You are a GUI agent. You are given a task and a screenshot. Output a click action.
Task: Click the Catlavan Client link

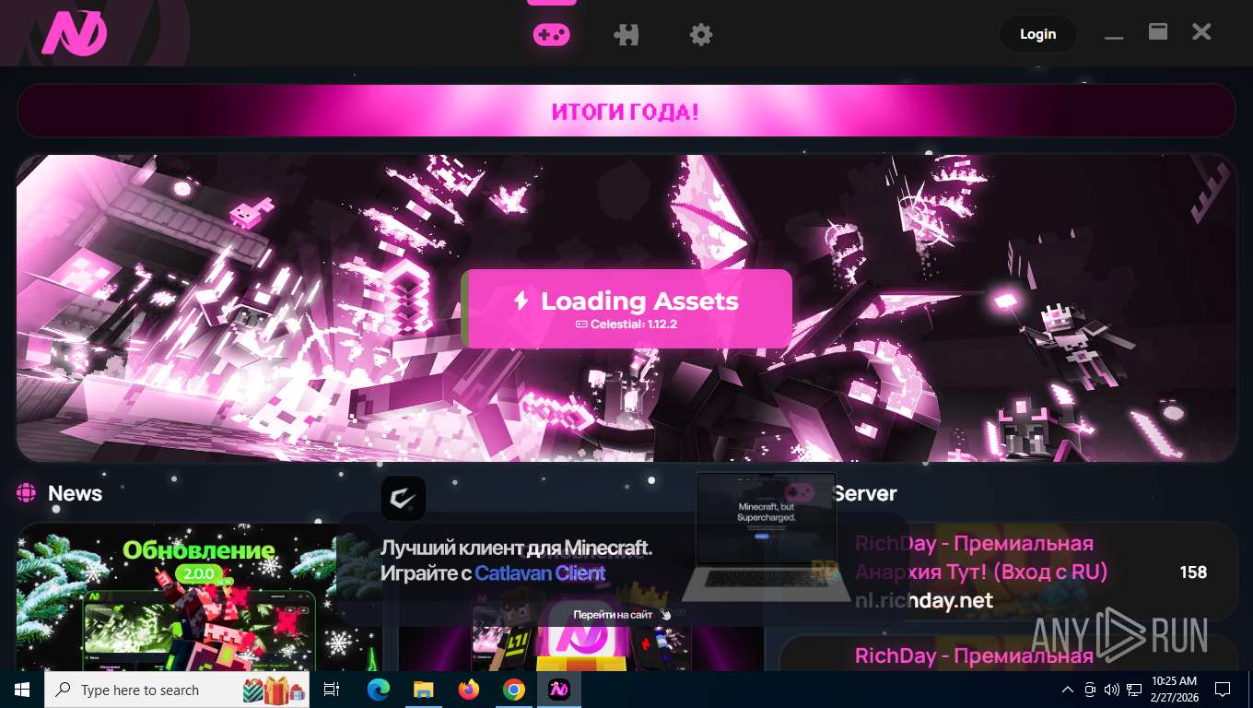click(540, 572)
